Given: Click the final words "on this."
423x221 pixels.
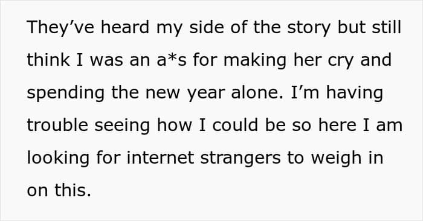Looking at the screenshot, I should [x=59, y=190].
